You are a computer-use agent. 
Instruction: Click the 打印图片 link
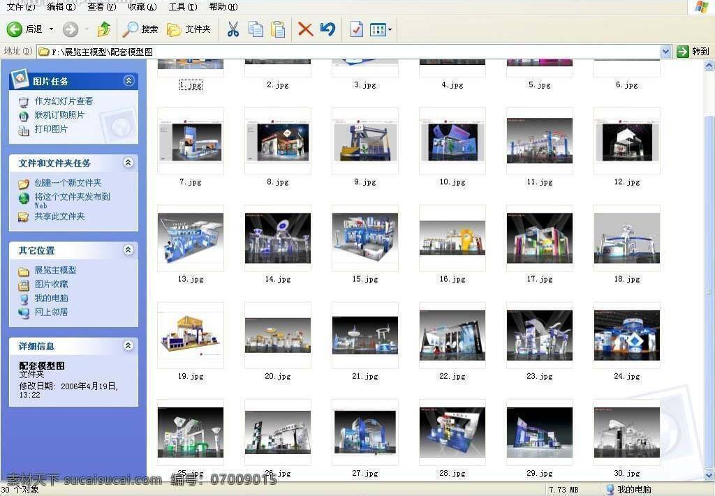coord(51,129)
